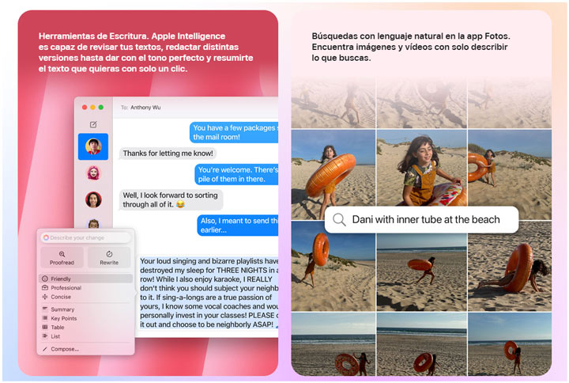Click the 'Dani with inner tube' search field
569x383 pixels.
421,219
